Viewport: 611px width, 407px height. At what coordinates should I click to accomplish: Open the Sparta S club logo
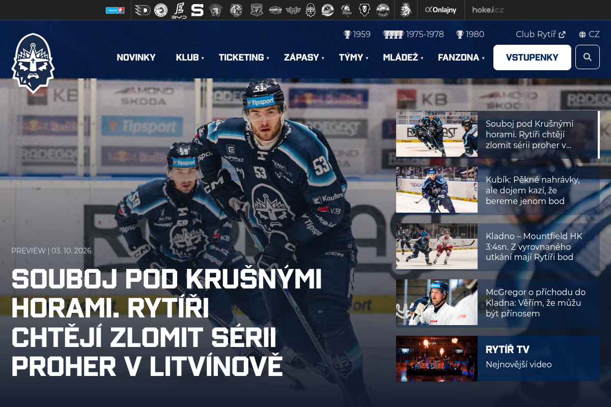click(198, 10)
